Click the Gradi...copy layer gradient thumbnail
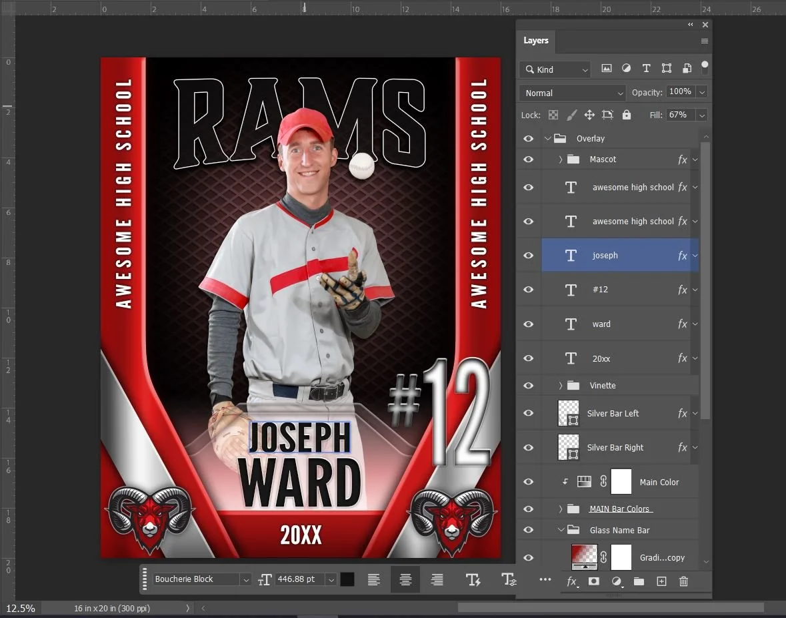The height and width of the screenshot is (618, 786). (585, 557)
